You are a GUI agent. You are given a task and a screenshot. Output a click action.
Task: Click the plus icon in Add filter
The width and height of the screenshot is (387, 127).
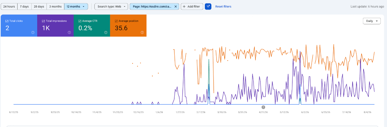coord(184,7)
